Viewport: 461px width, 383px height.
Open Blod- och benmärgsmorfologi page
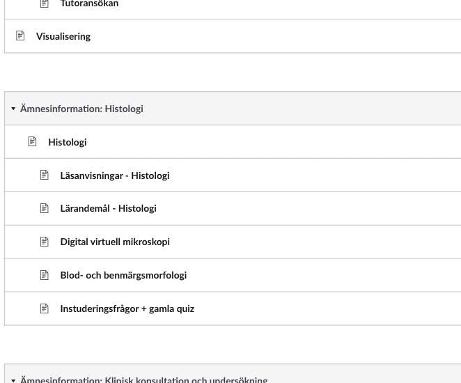coord(123,276)
